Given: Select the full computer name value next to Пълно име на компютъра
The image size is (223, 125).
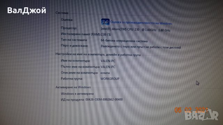Looking at the screenshot, I should pyautogui.click(x=108, y=67).
